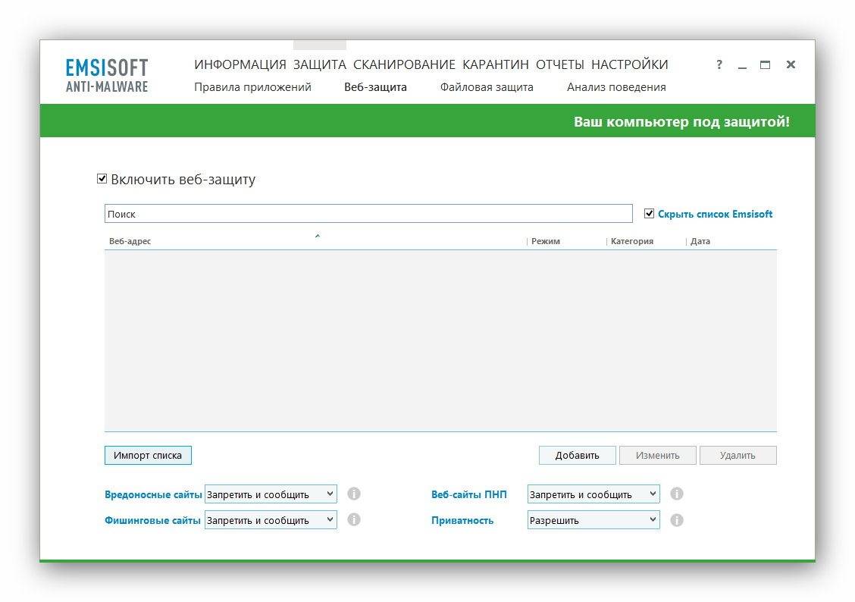Viewport: 855px width, 602px height.
Task: Click the Ваш компьютер под защитой! banner text
Action: [681, 121]
